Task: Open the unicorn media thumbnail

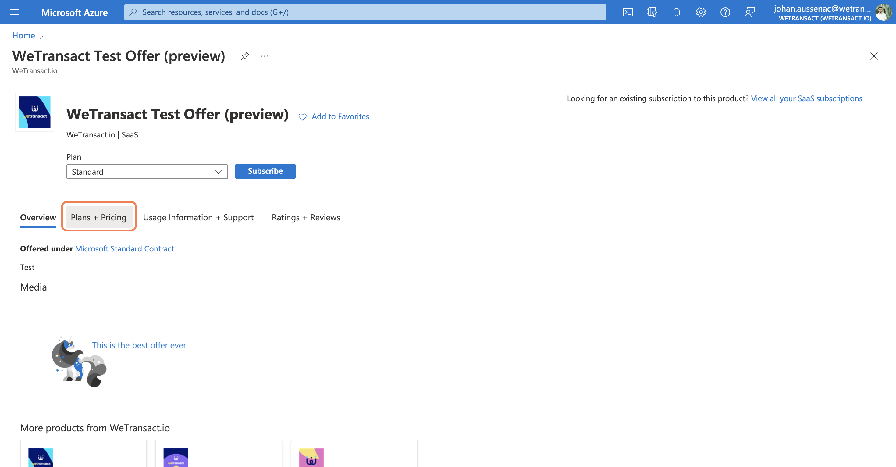Action: (79, 362)
